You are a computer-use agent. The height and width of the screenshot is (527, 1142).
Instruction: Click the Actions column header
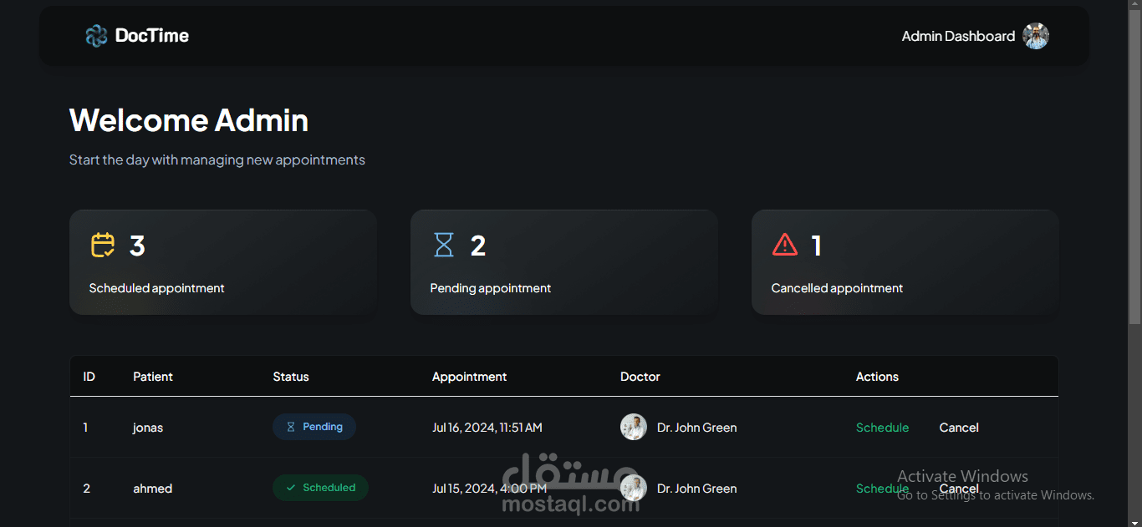pyautogui.click(x=877, y=377)
